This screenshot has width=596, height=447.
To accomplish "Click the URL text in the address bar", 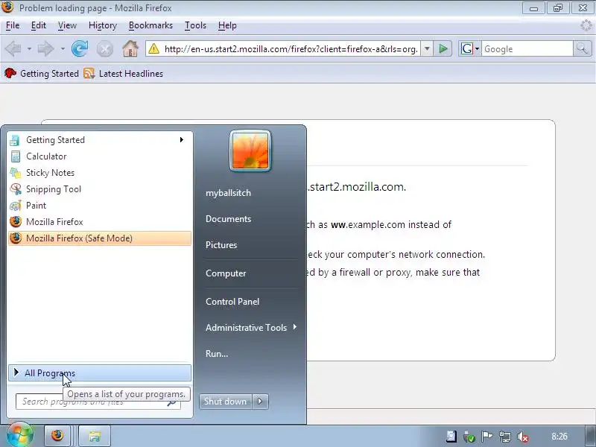I will 291,49.
